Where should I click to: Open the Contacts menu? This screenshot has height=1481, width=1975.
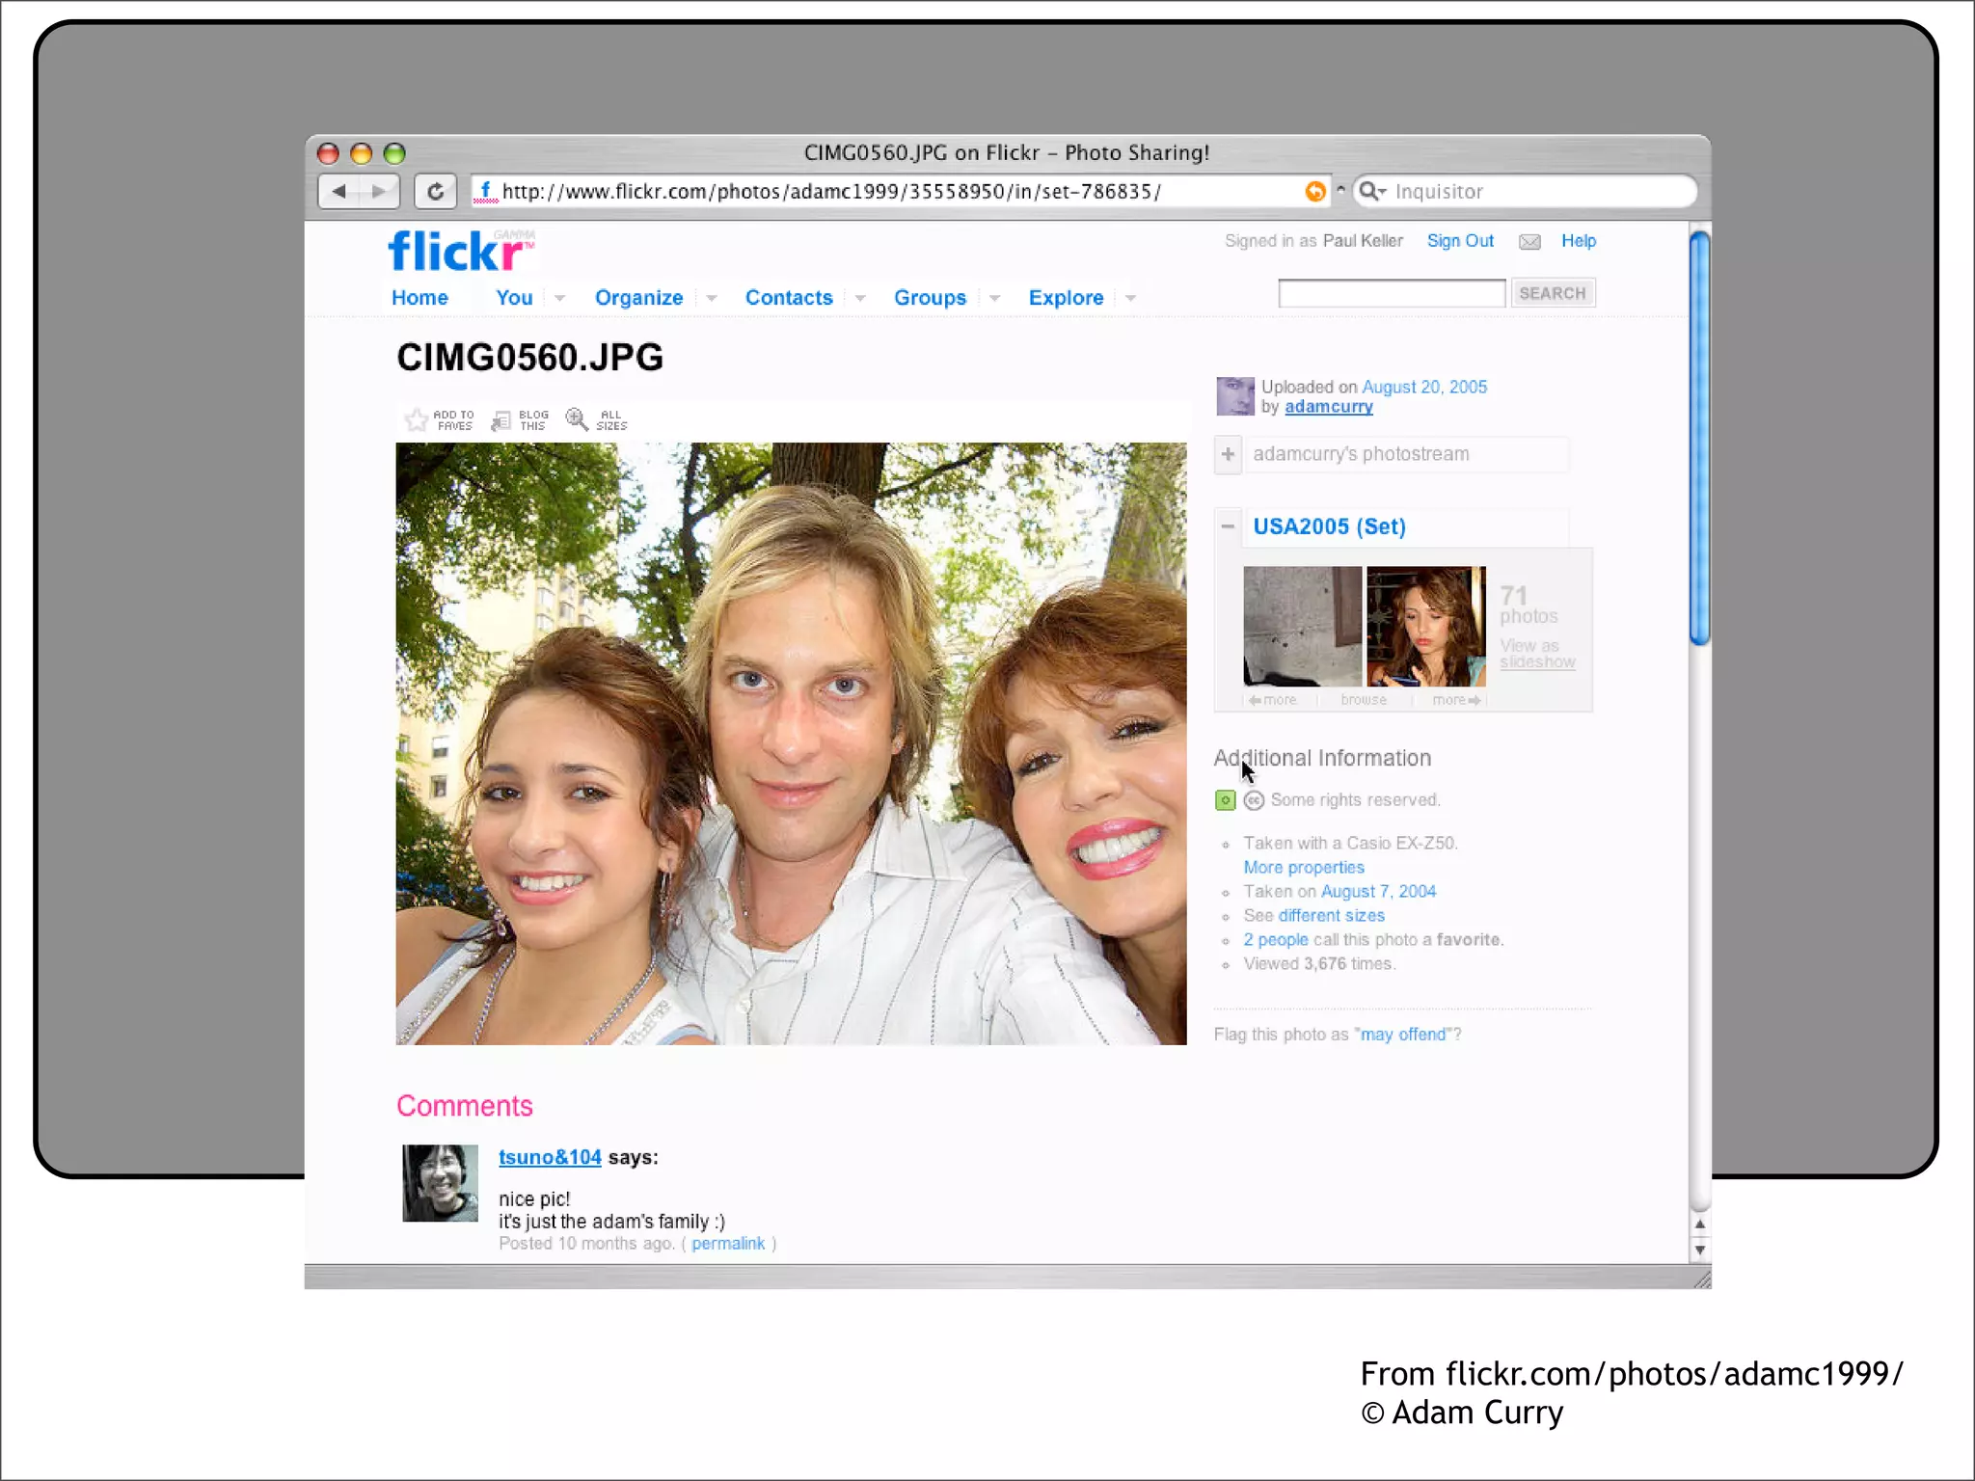[x=788, y=298]
